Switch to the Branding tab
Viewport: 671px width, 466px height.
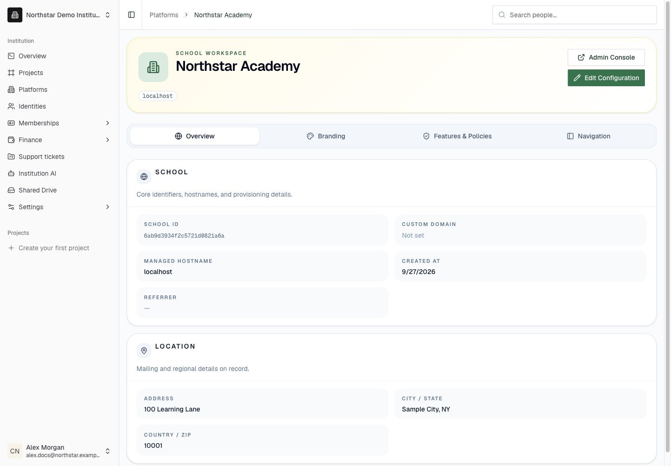[326, 136]
